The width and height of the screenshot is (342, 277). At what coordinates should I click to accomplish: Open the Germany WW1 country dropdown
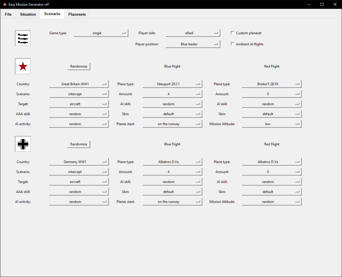point(79,162)
